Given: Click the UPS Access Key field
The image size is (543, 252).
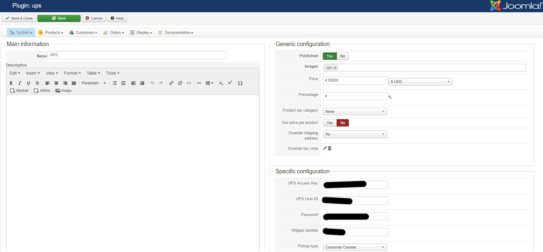Looking at the screenshot, I should coord(355,185).
